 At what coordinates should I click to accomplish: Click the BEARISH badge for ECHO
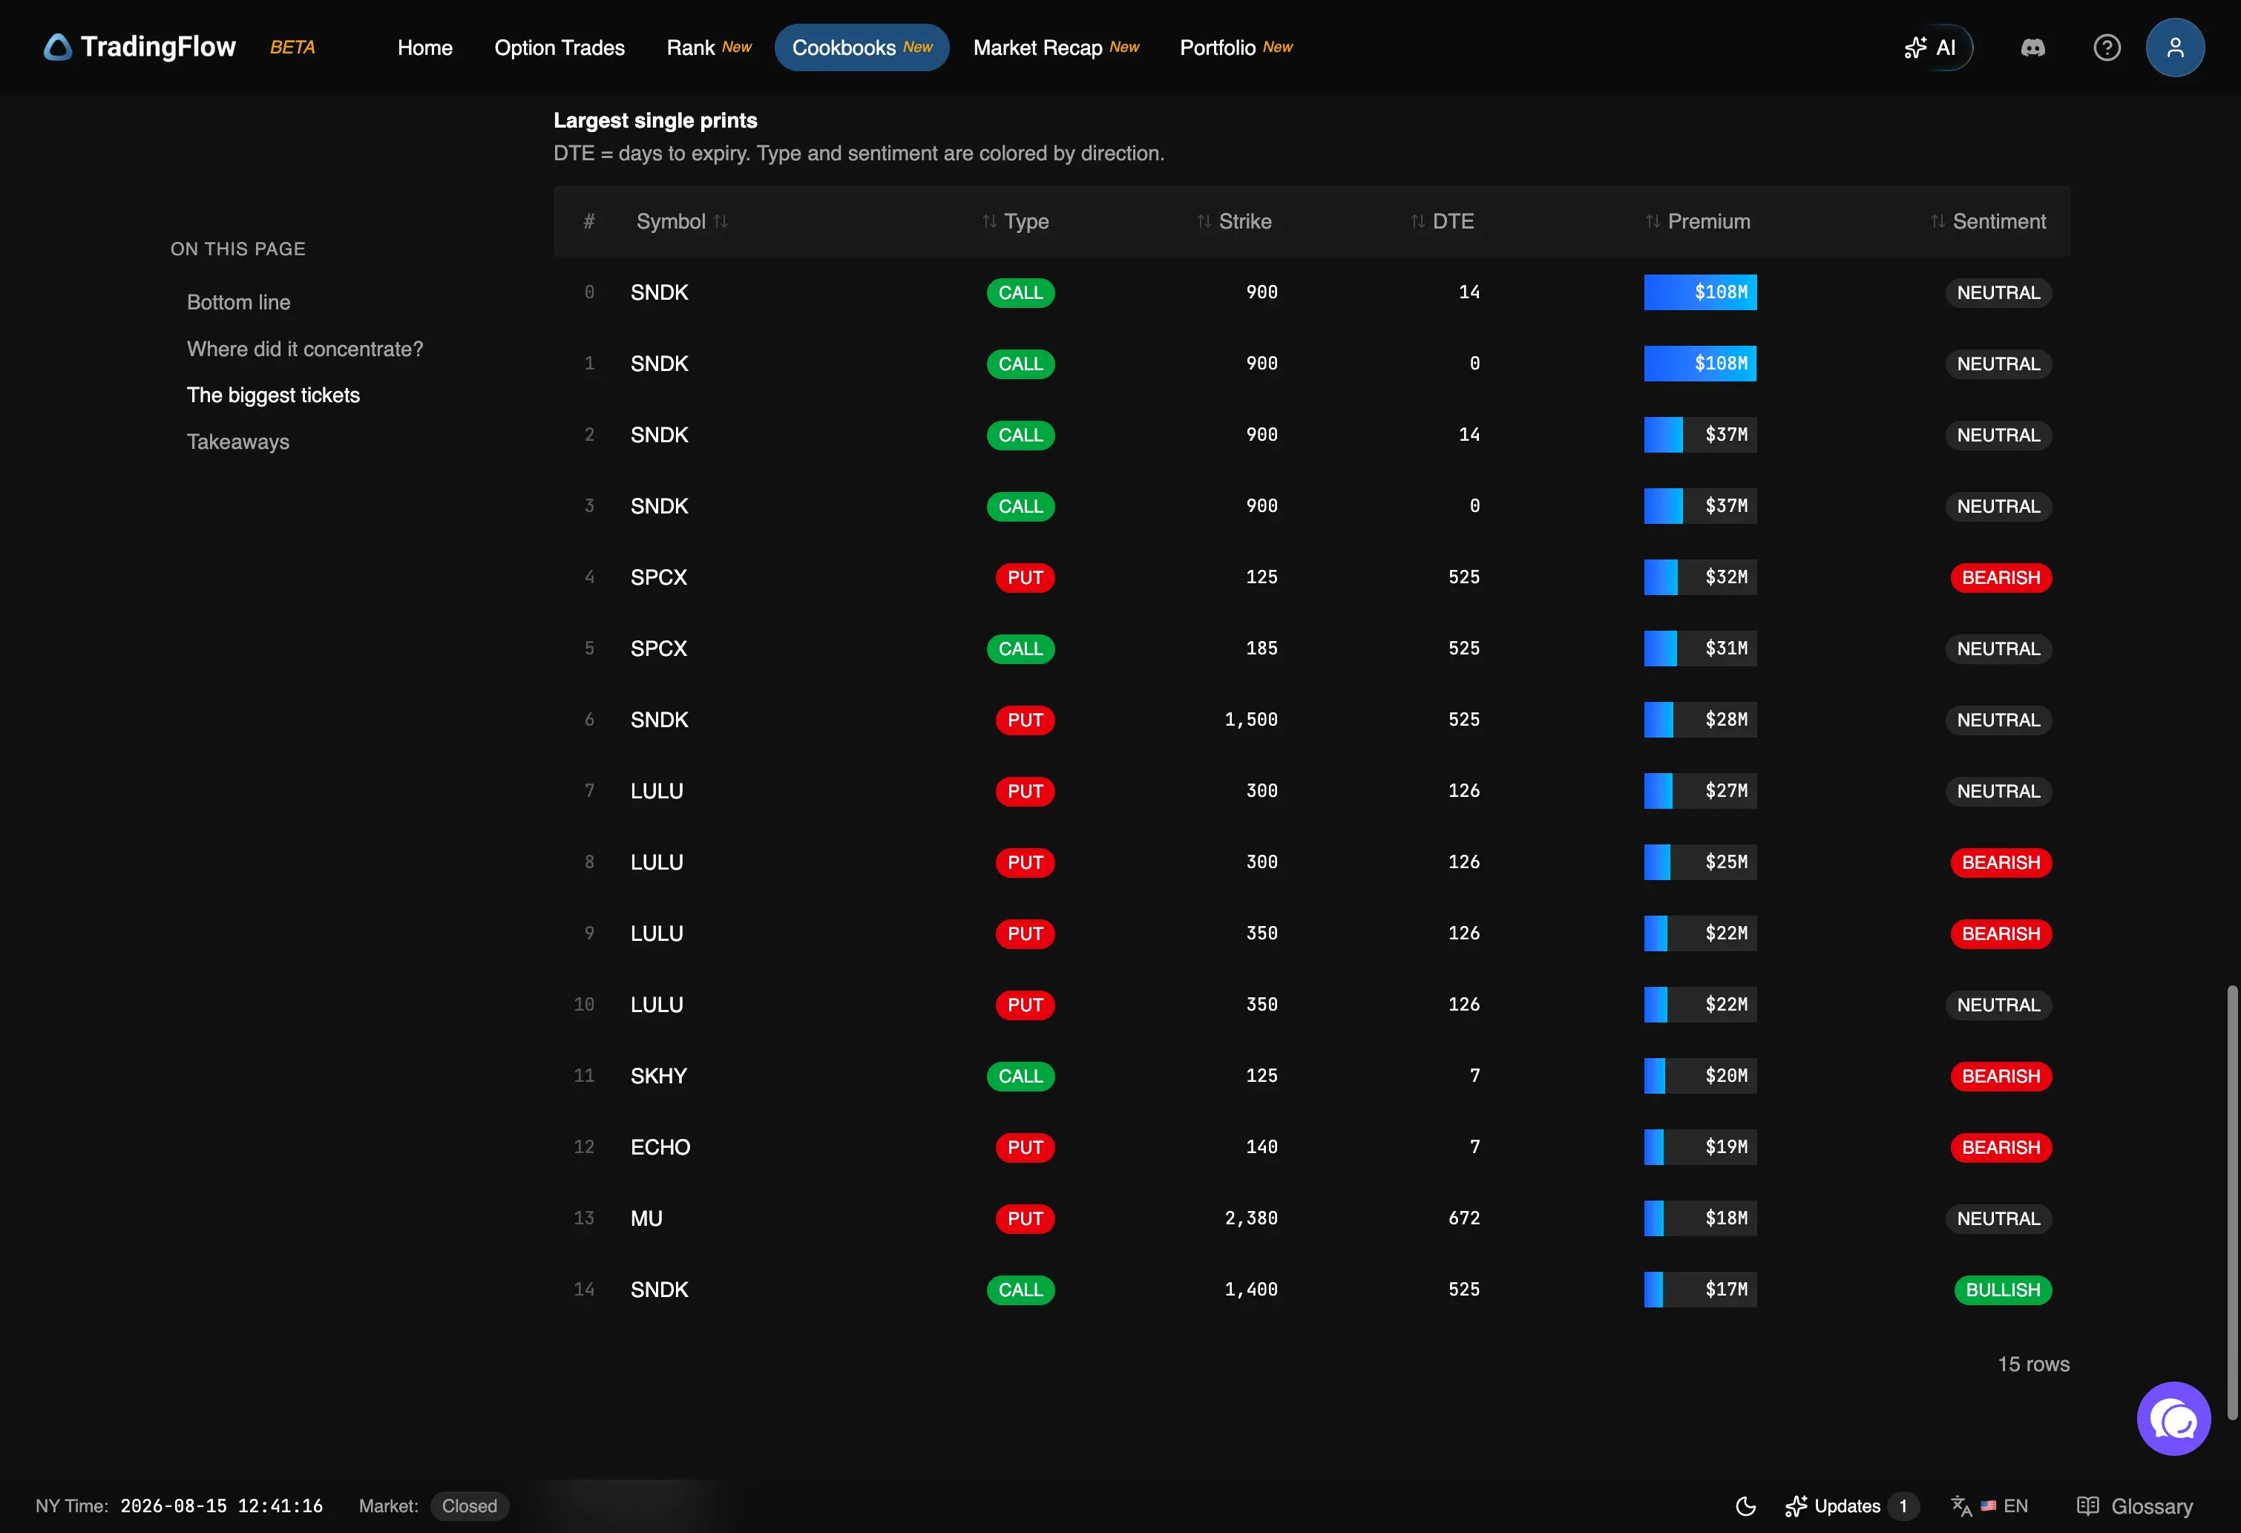[2001, 1147]
